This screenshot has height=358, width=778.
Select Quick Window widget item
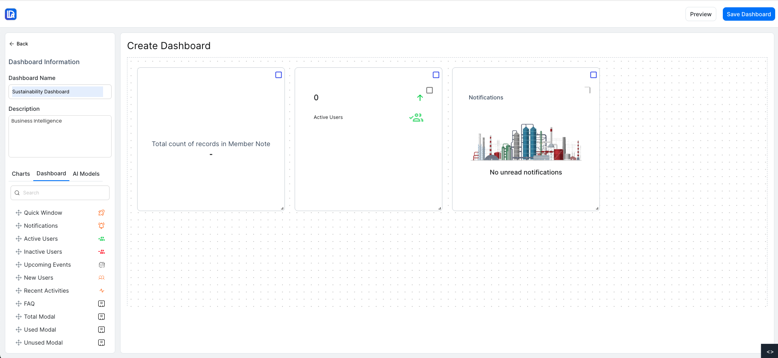tap(60, 213)
